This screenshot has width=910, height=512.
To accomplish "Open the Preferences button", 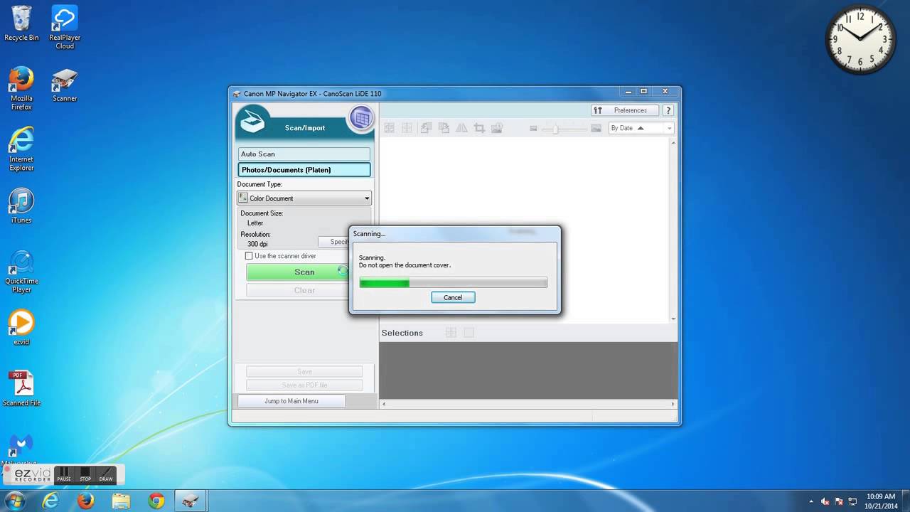I will 624,110.
